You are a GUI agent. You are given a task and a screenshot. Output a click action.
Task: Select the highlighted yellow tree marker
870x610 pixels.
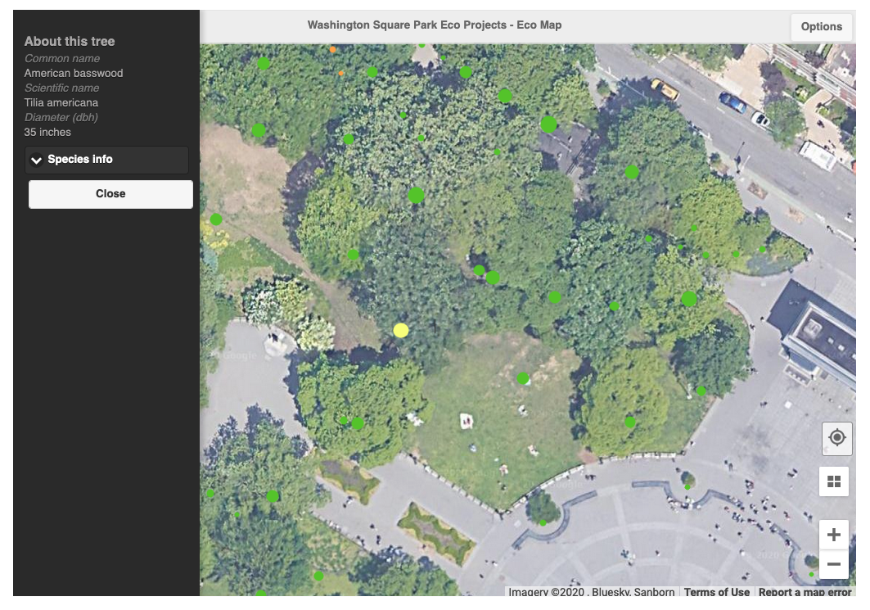click(400, 330)
